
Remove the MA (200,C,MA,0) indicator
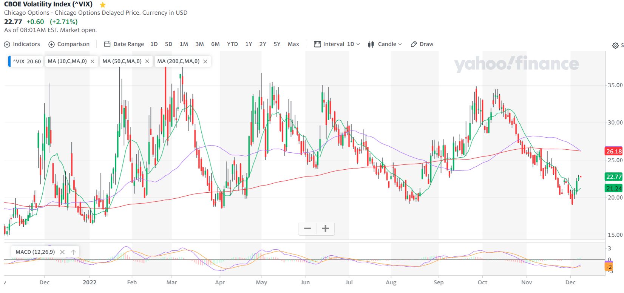pos(205,61)
